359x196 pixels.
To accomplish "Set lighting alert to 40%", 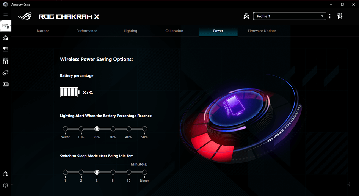I will [x=129, y=129].
